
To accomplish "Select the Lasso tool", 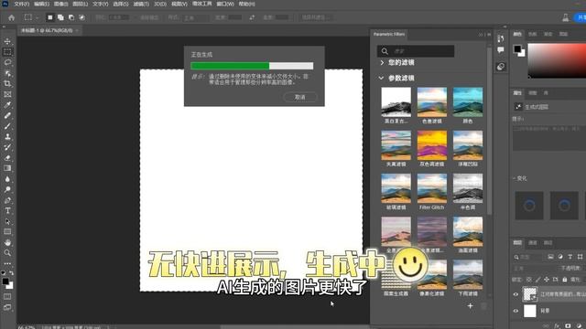I will pyautogui.click(x=7, y=62).
